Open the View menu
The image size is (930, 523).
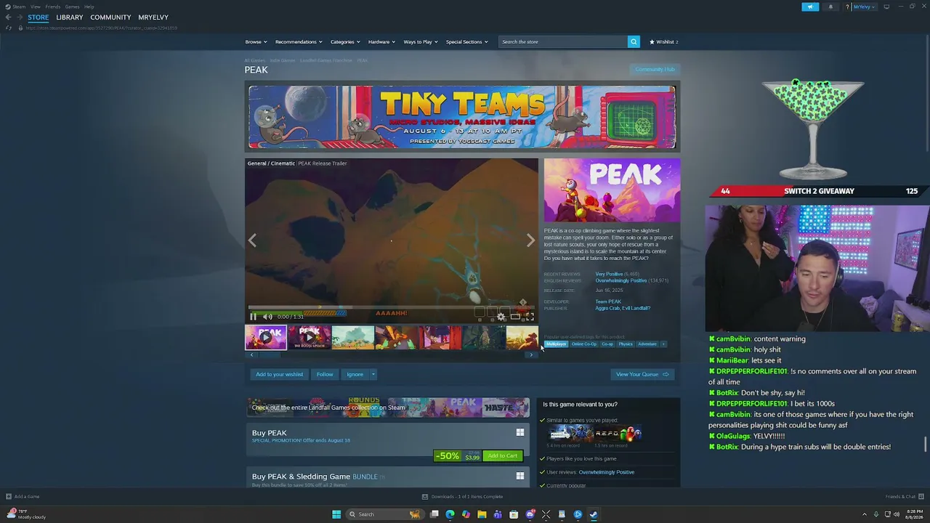35,7
